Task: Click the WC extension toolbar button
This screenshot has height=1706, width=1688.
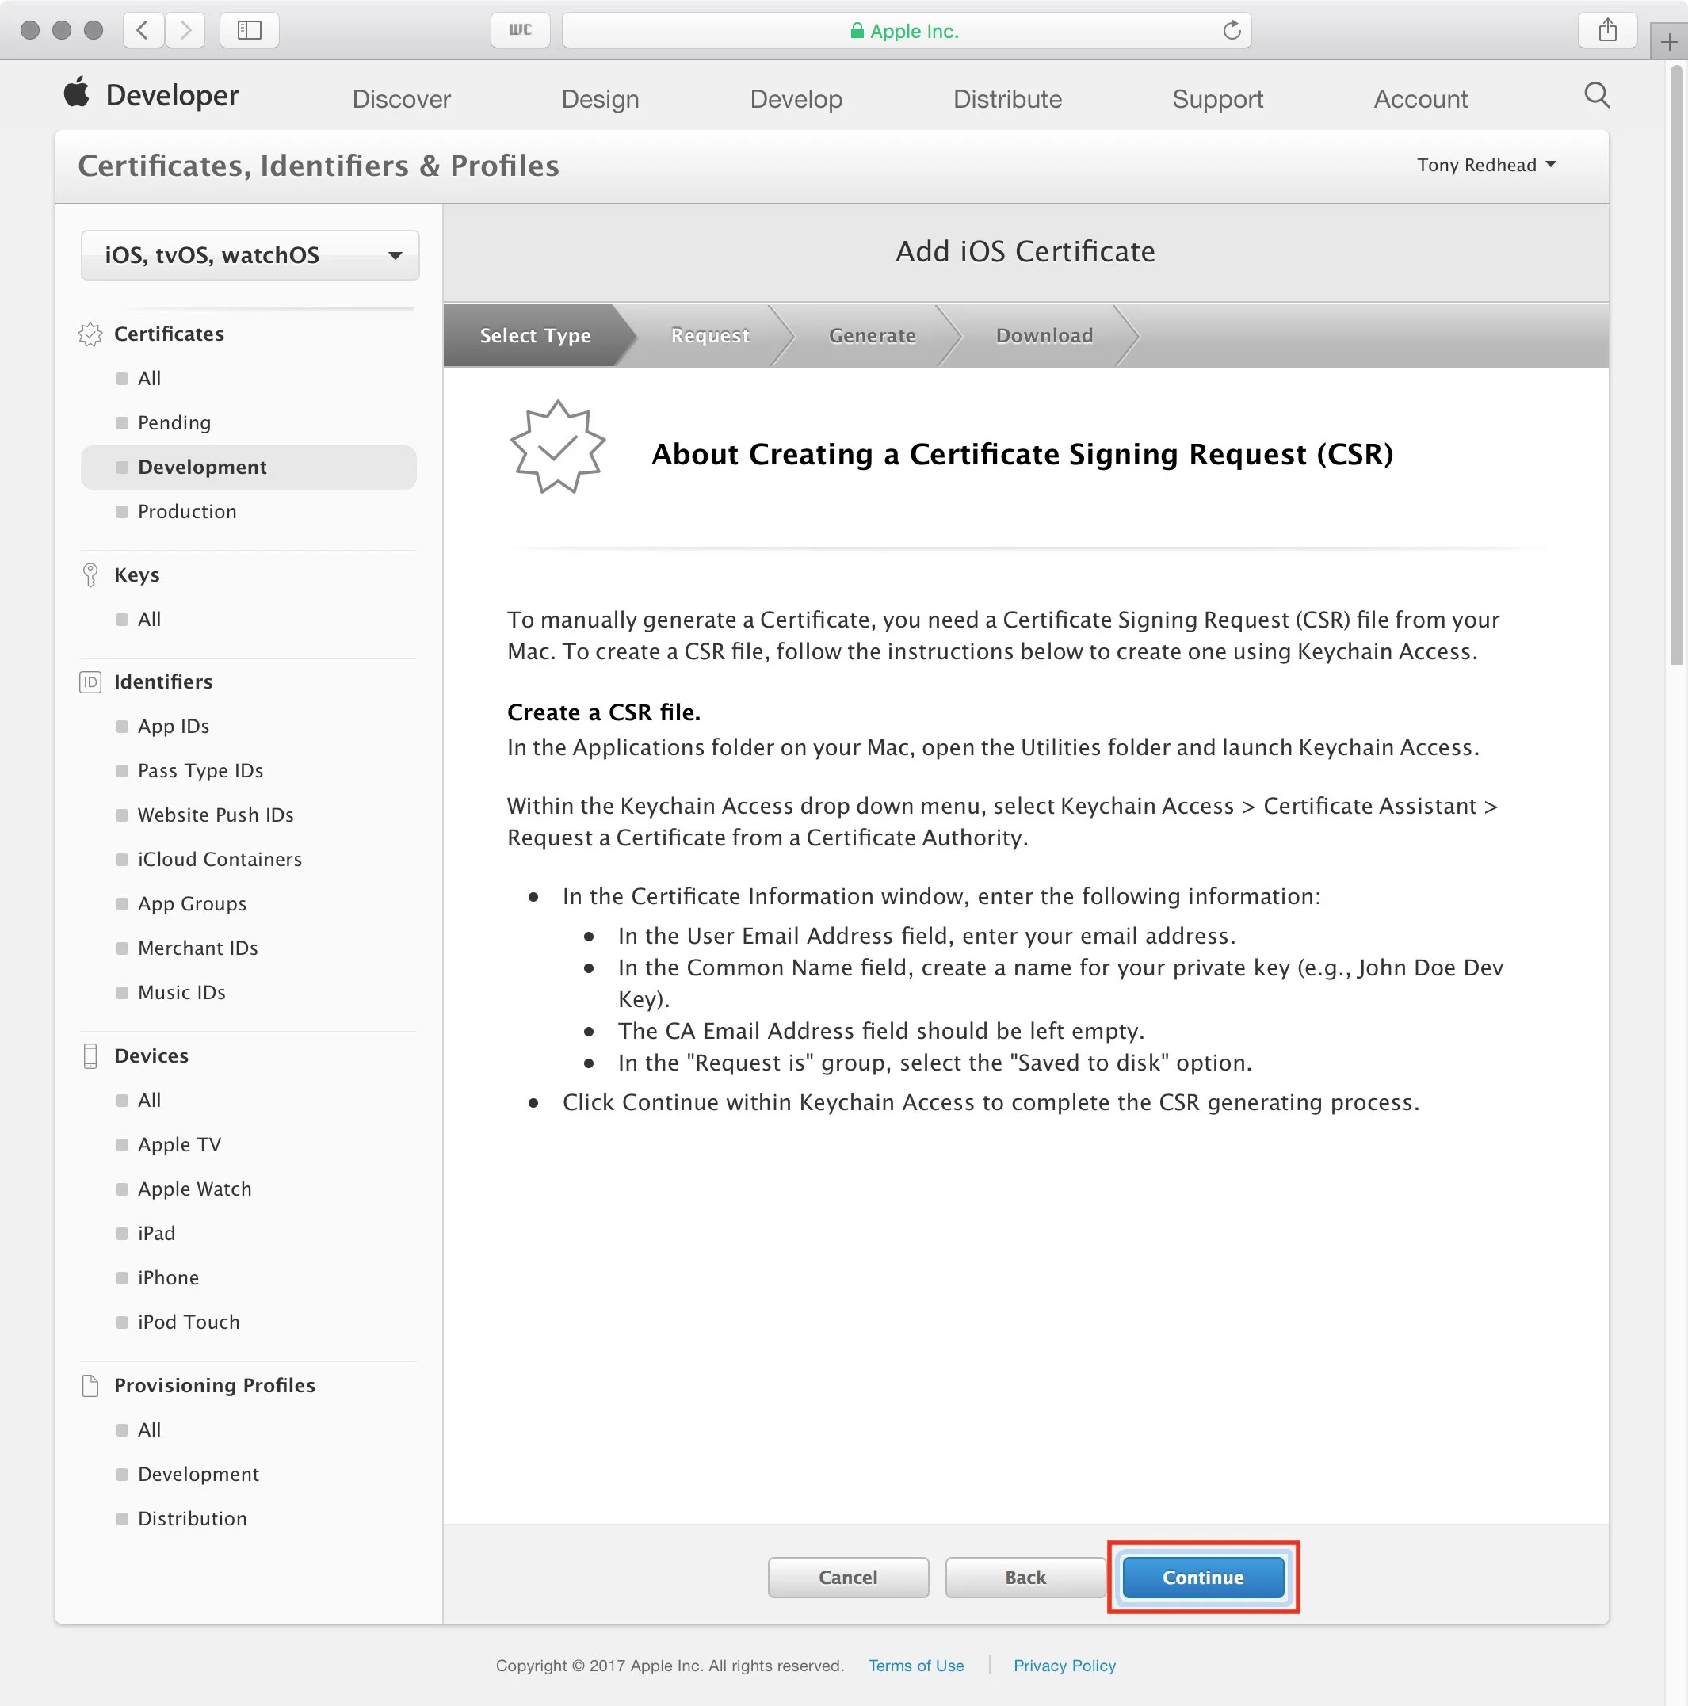Action: [520, 31]
